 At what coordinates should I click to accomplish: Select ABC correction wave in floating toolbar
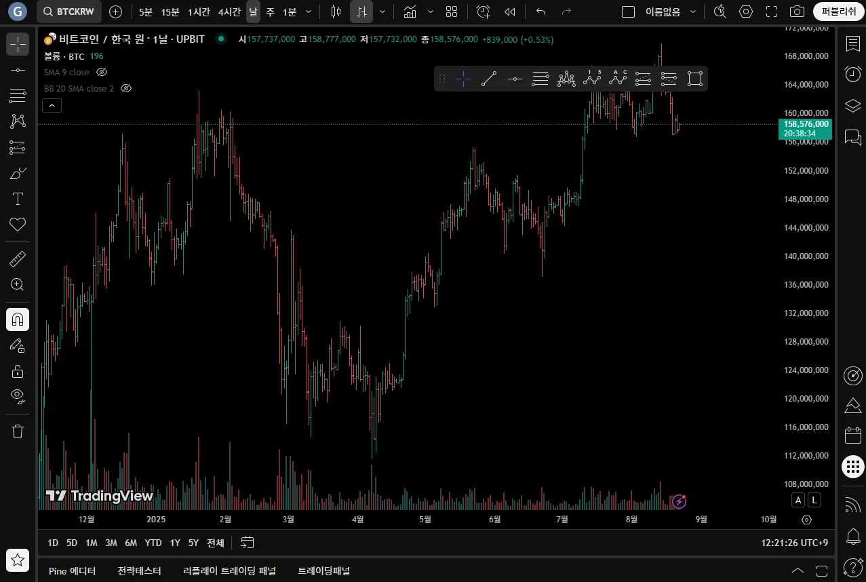click(618, 79)
